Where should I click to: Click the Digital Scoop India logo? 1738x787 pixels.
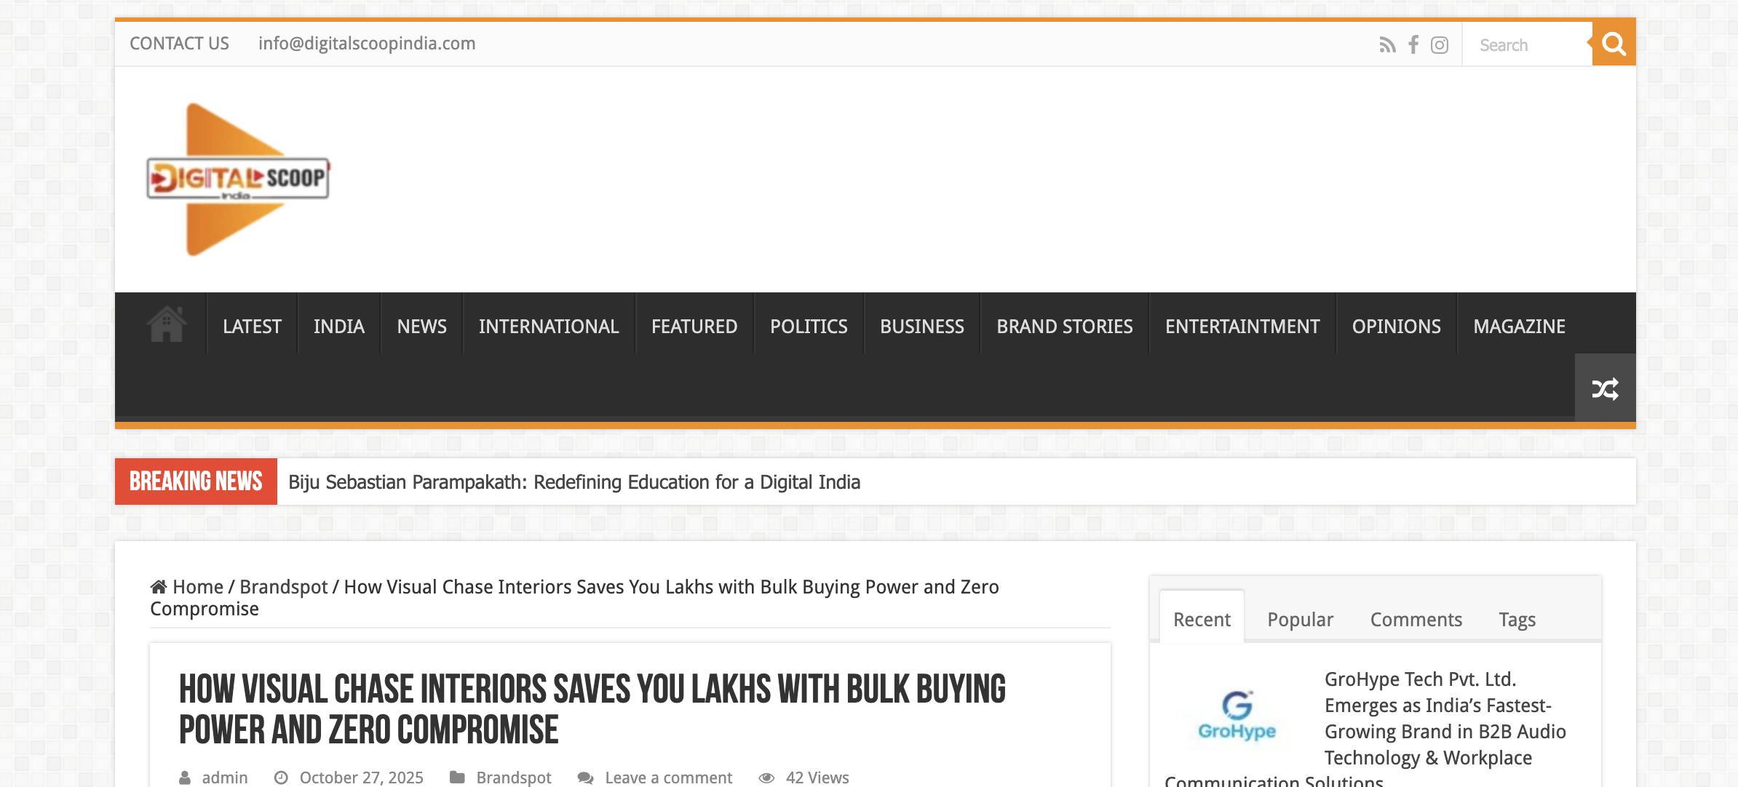(238, 179)
